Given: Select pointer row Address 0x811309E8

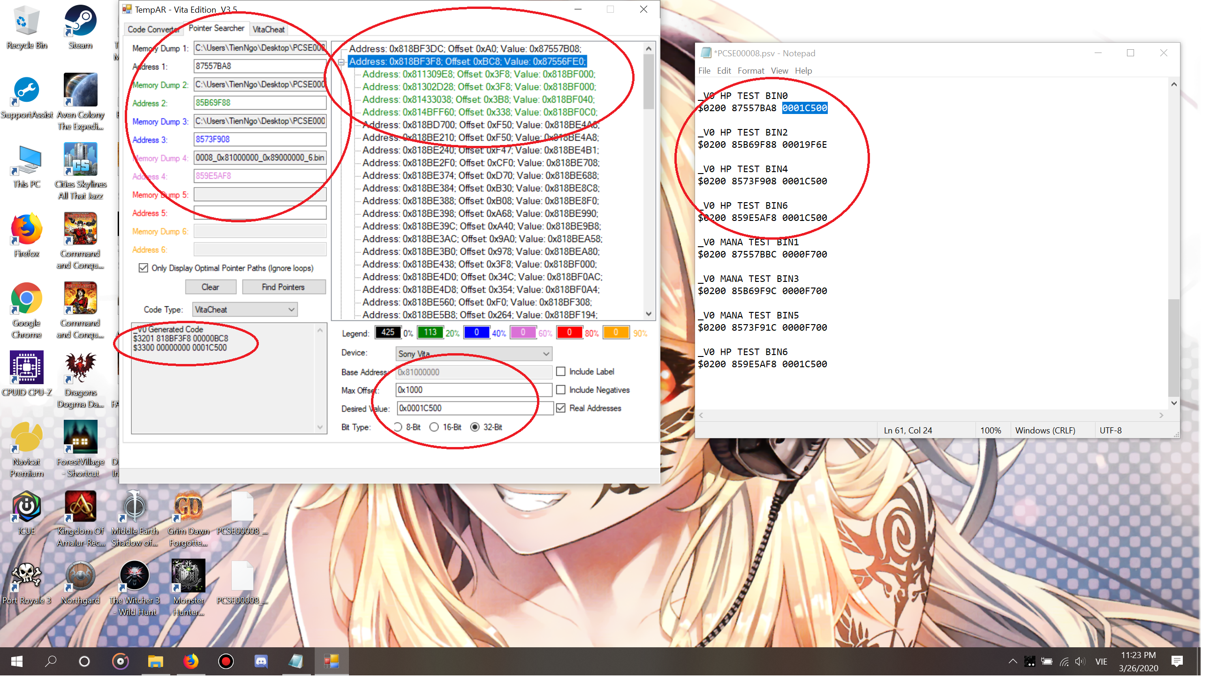Looking at the screenshot, I should (479, 74).
